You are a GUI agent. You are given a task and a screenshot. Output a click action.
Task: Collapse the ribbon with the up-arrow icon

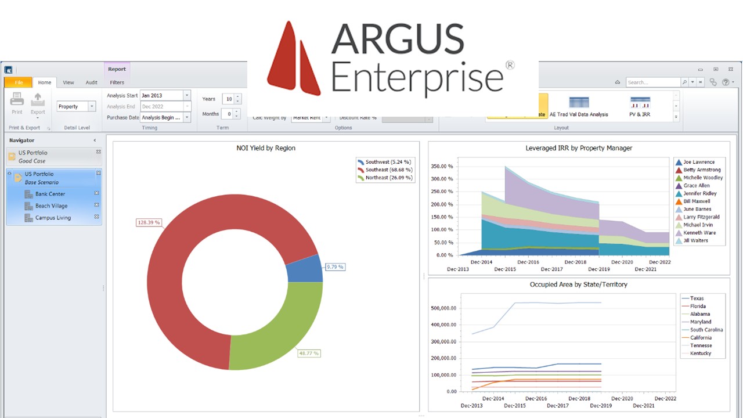click(617, 82)
